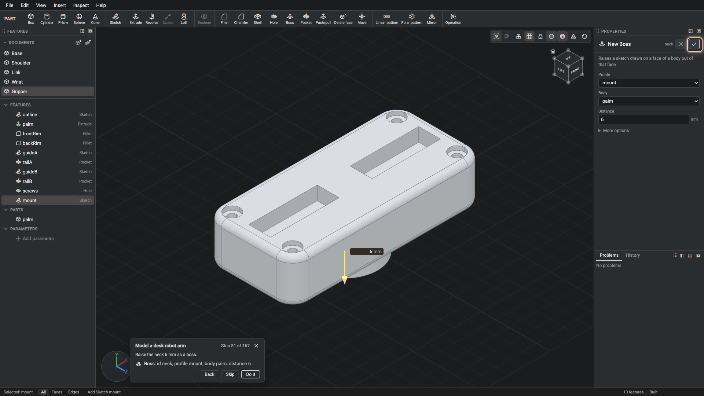This screenshot has height=396, width=704.
Task: Click Add parameter link
Action: (x=35, y=238)
